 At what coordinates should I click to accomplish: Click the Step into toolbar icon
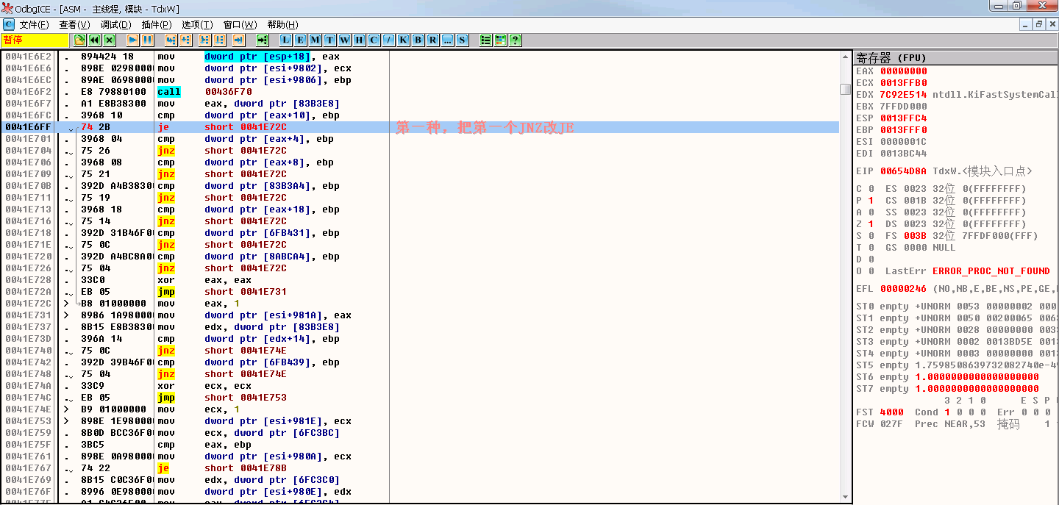point(171,40)
